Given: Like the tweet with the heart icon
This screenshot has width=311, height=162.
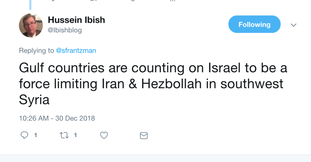Looking at the screenshot, I should 104,135.
